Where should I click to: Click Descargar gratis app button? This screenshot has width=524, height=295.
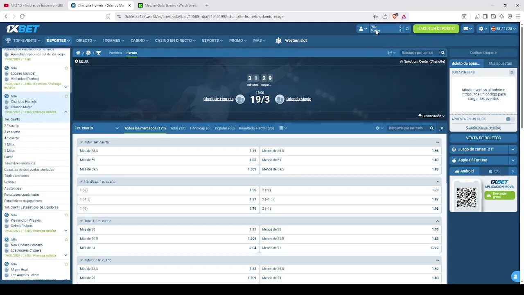pyautogui.click(x=499, y=195)
